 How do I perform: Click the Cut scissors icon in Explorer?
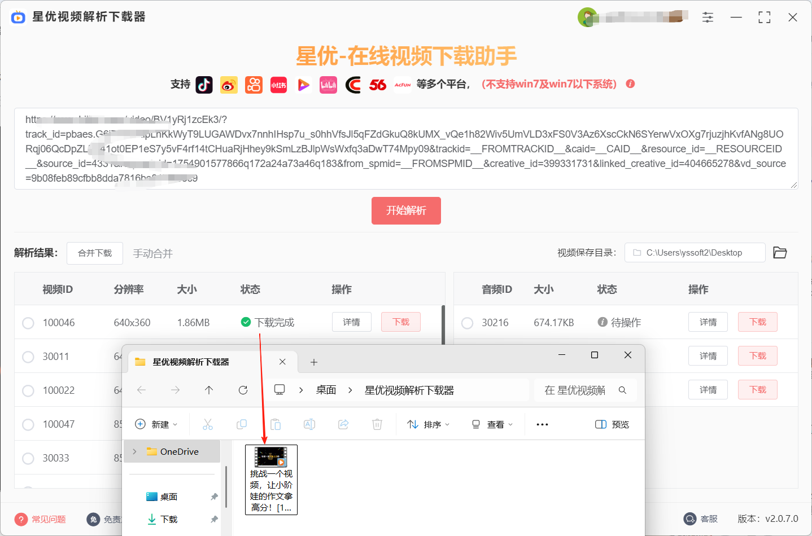[208, 424]
